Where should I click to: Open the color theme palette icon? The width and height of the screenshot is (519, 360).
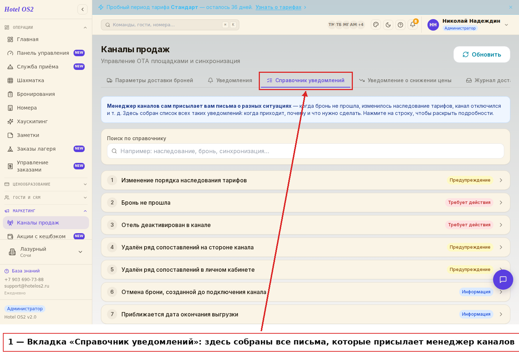point(376,25)
